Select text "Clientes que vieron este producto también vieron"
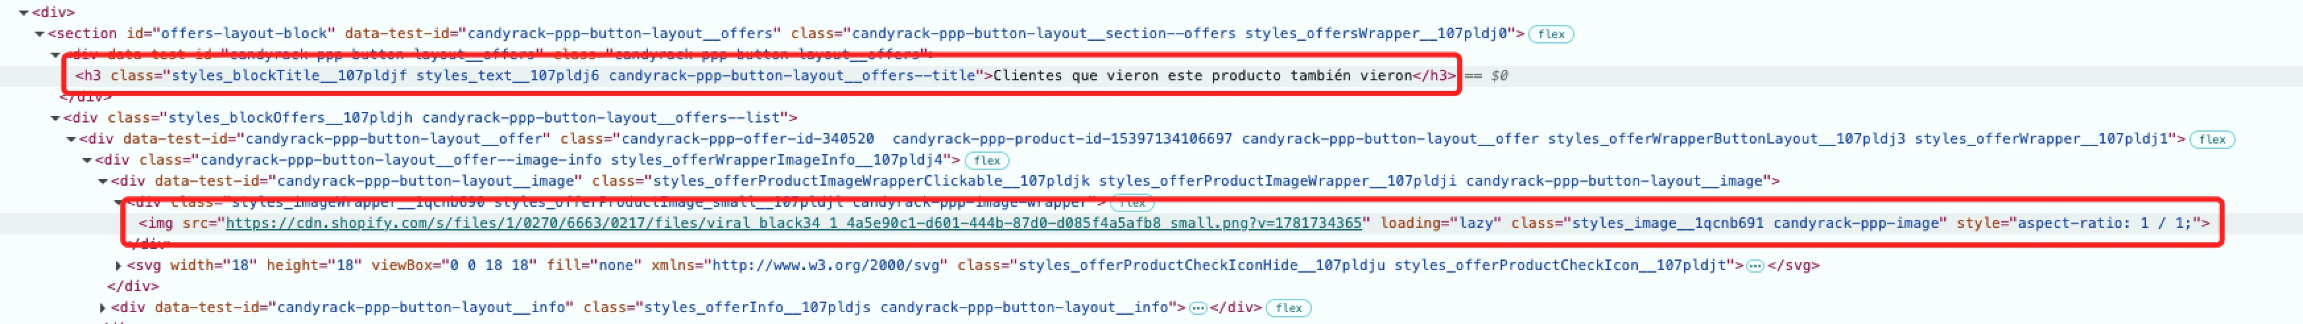 [x=1202, y=76]
